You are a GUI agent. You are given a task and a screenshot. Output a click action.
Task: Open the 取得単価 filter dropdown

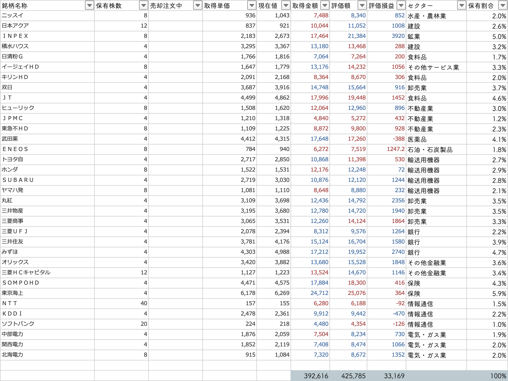click(252, 5)
